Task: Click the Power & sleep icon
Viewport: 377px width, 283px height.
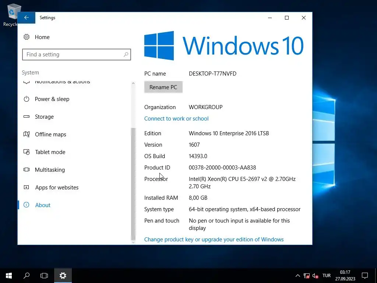Action: click(x=27, y=99)
